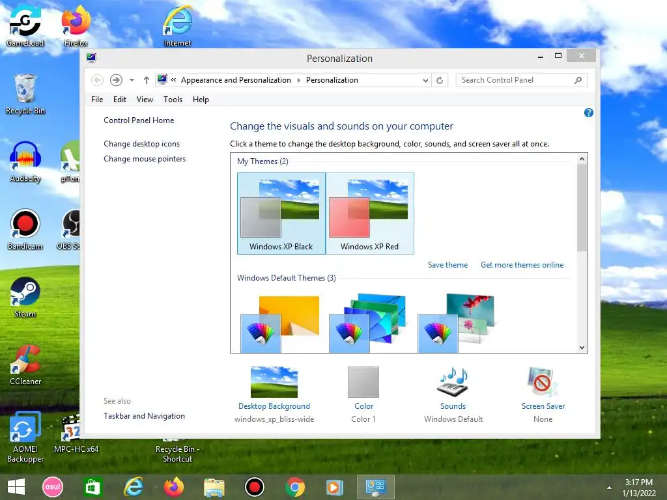The image size is (667, 500).
Task: Select the top-left Recycle Bin desktop icon
Action: pos(25,94)
